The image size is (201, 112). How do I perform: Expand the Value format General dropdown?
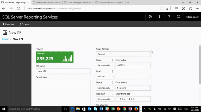click(x=123, y=54)
